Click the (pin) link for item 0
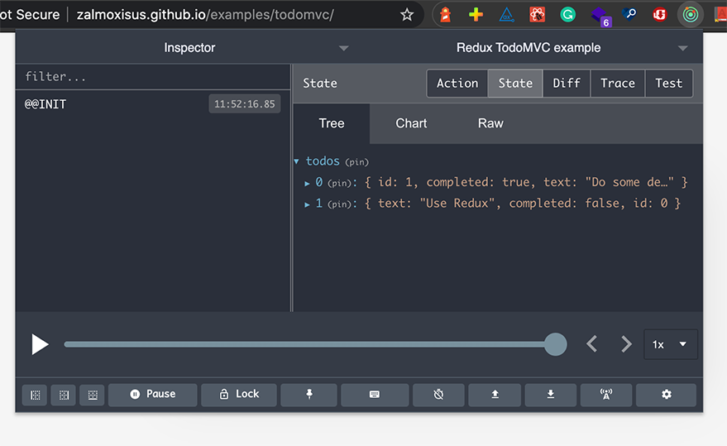 coord(339,184)
